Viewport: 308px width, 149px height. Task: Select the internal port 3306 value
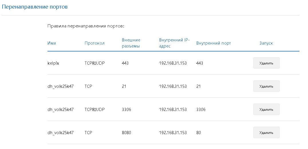pos(201,110)
